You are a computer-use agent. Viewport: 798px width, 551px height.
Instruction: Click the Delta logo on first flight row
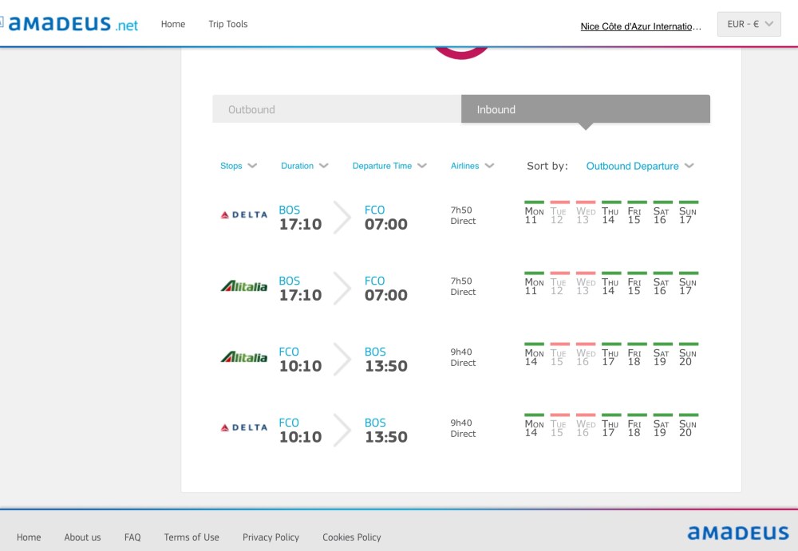point(244,214)
